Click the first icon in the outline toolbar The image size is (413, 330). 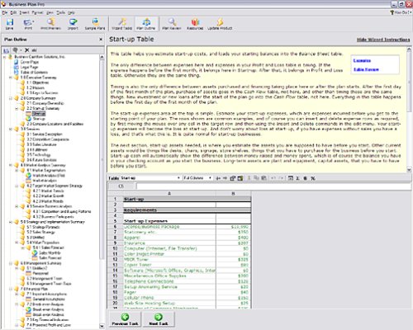click(x=6, y=50)
